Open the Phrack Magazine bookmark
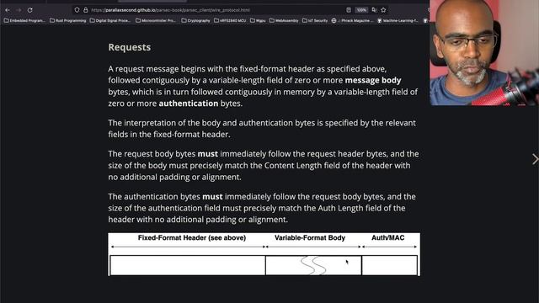 coord(352,20)
